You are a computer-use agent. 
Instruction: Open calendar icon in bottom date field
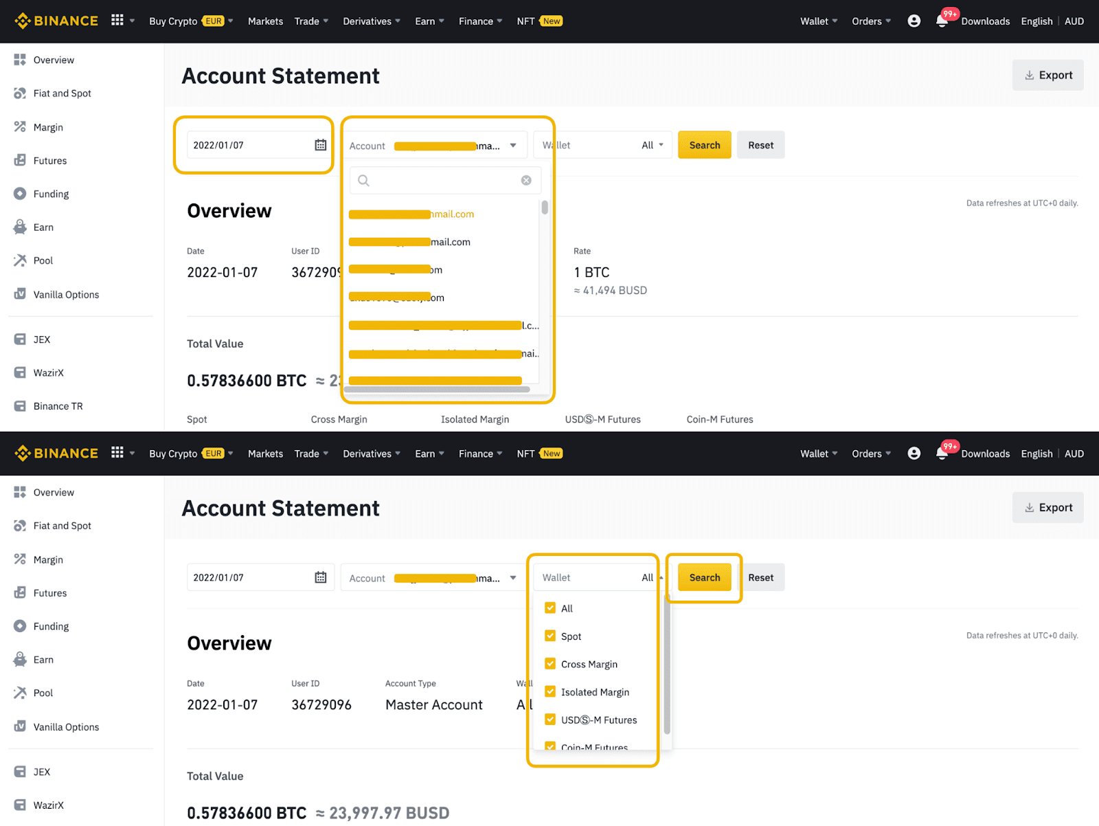321,577
